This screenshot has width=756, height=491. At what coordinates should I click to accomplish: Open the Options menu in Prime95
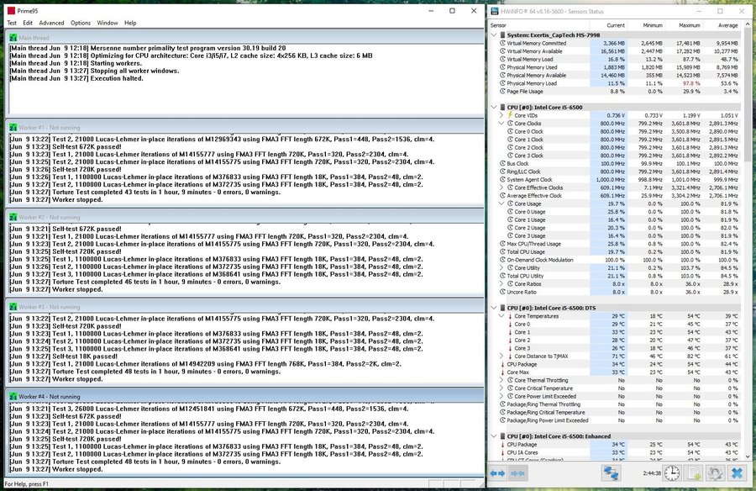pos(81,23)
